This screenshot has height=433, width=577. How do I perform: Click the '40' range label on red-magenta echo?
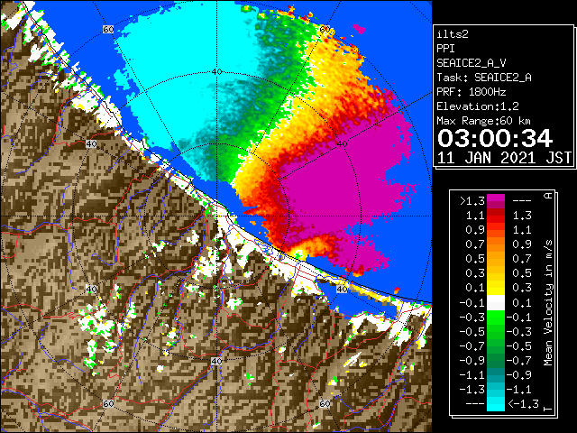(x=342, y=144)
